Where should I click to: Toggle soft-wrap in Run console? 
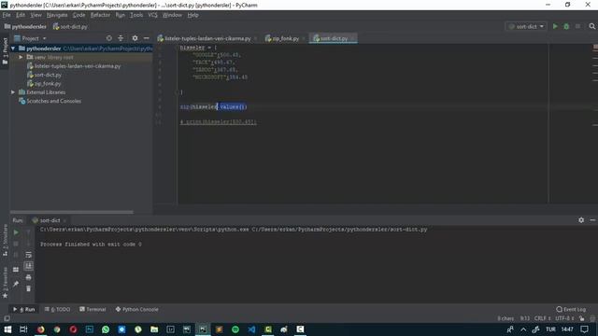pyautogui.click(x=29, y=255)
